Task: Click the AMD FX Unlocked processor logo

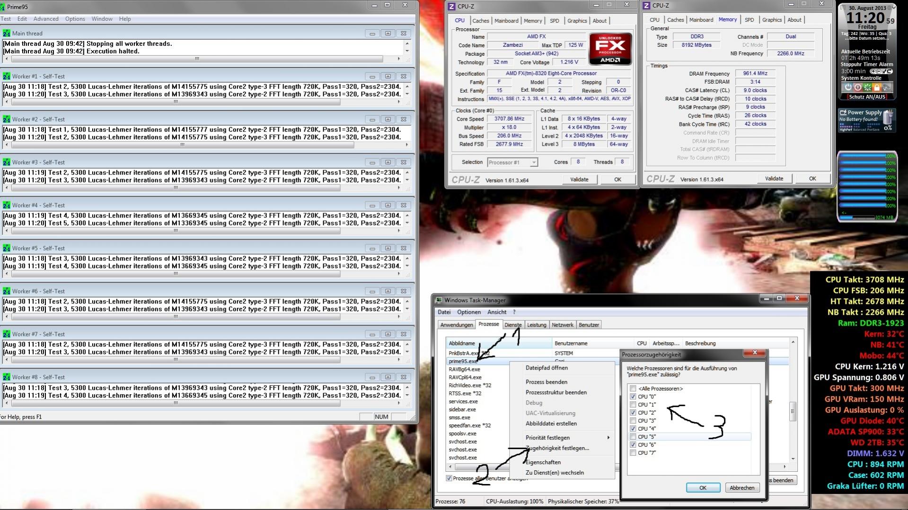Action: click(x=610, y=49)
